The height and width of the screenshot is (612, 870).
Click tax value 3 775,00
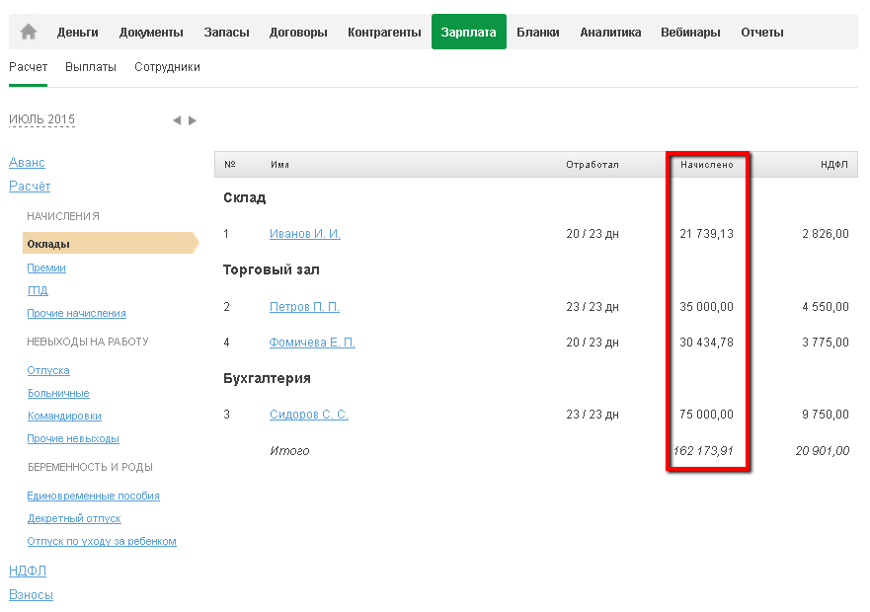point(825,343)
